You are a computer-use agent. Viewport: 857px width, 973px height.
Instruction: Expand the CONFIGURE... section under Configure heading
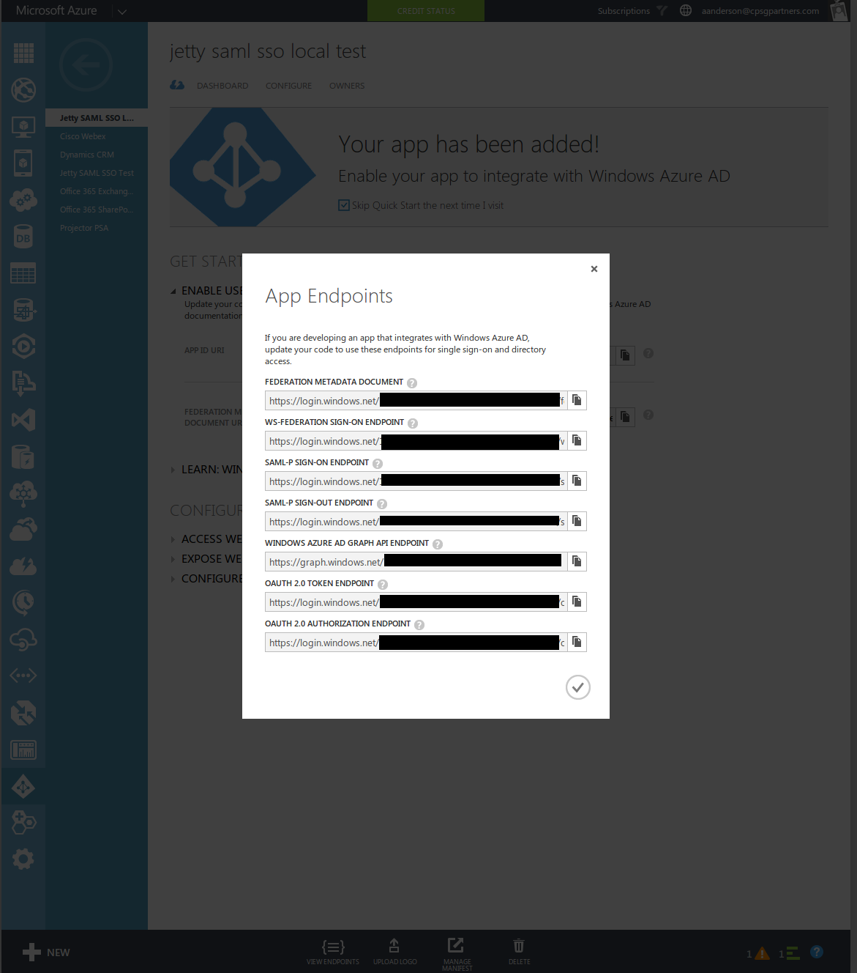coord(173,579)
